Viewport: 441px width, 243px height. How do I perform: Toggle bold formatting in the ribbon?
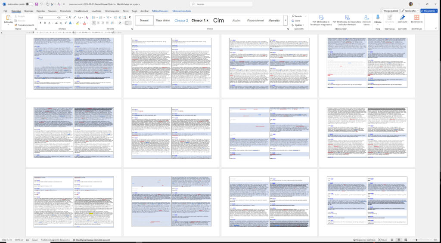click(40, 23)
